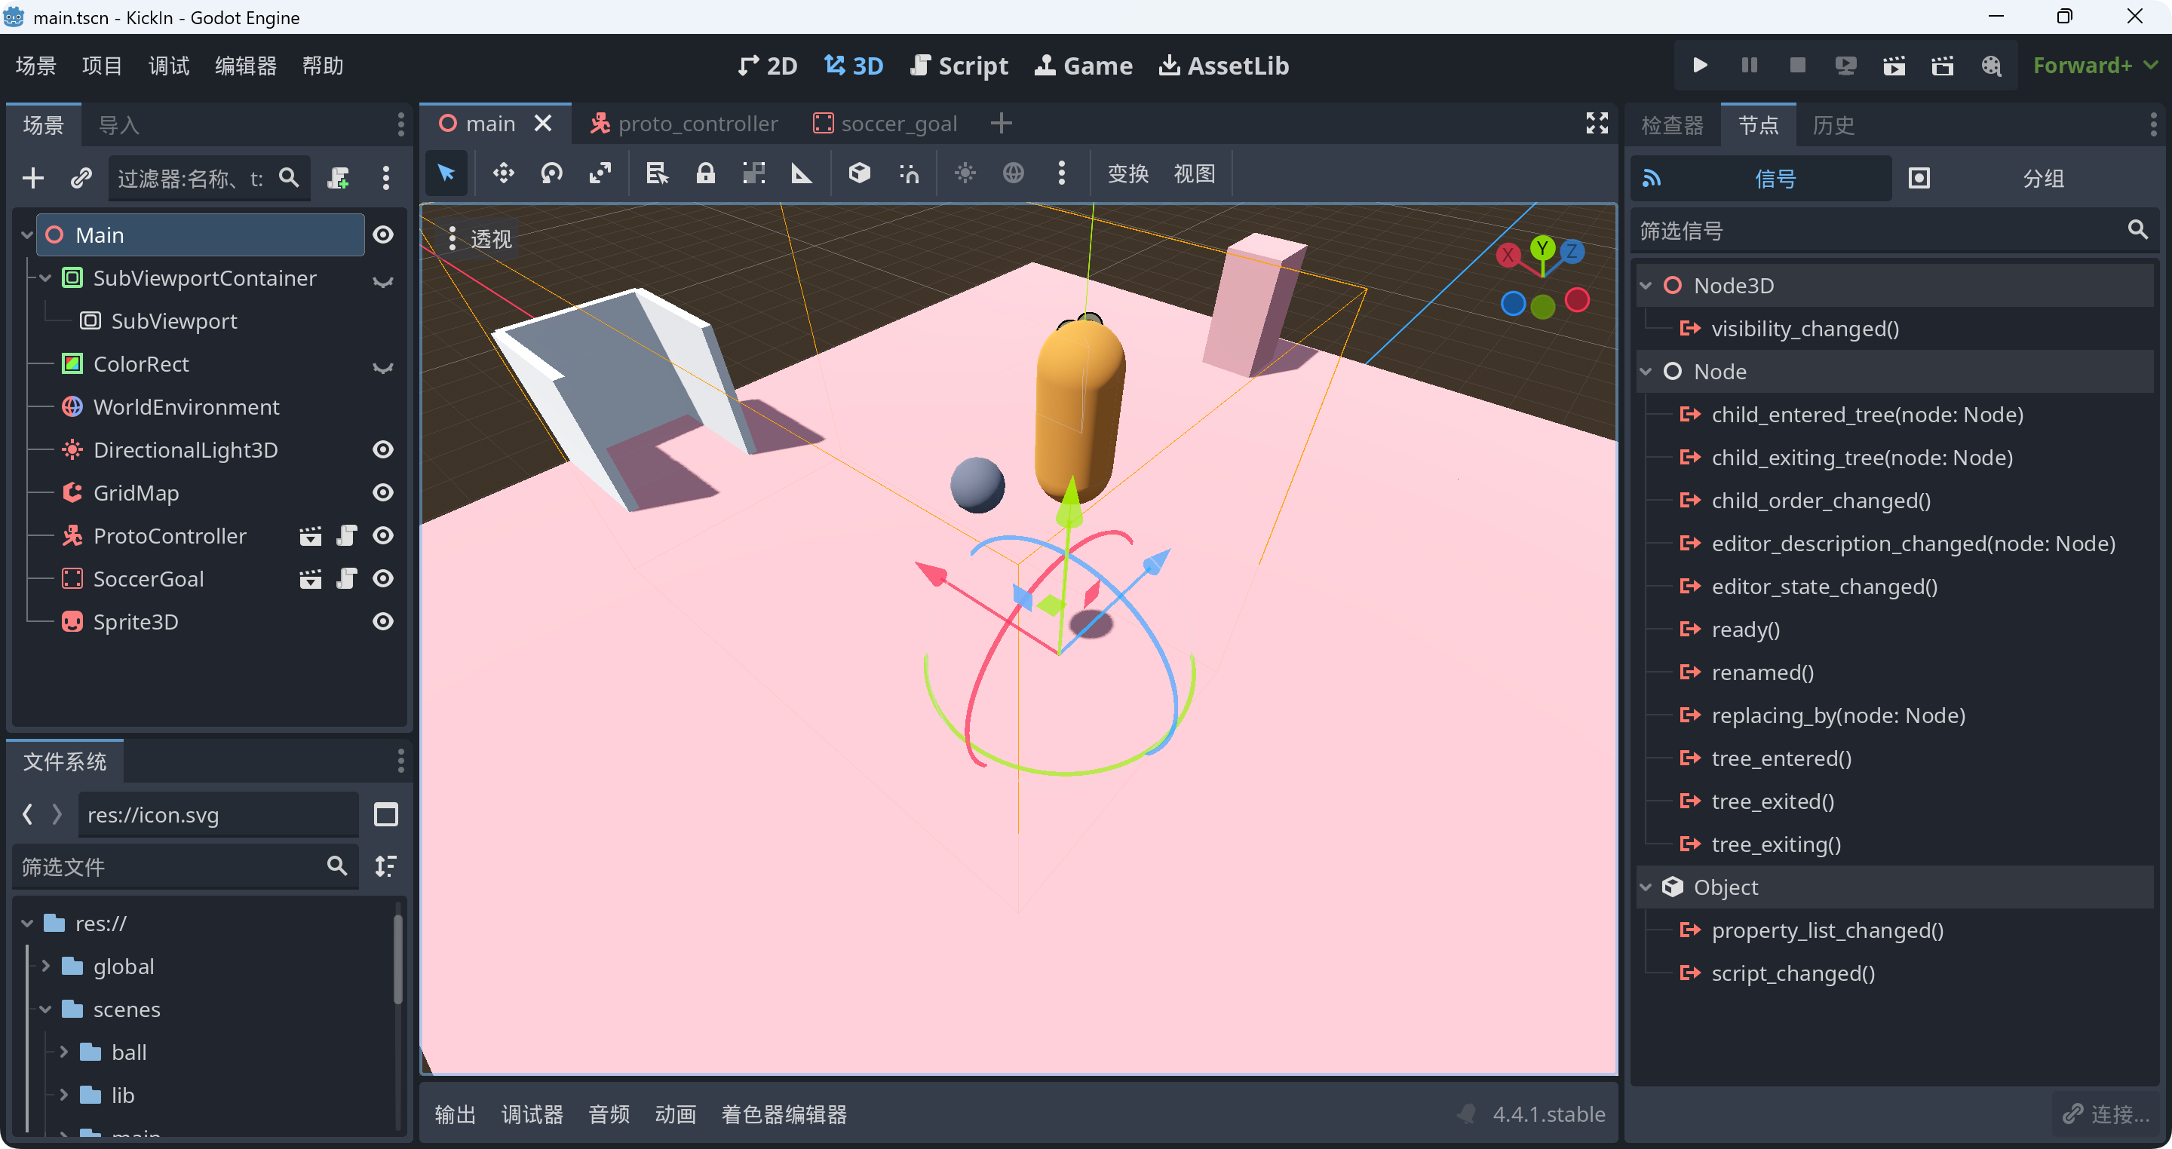This screenshot has height=1149, width=2172.
Task: Click the green Y axis on view gizmo
Action: tap(1542, 248)
